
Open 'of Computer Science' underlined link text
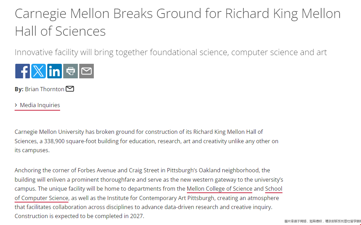pos(41,198)
